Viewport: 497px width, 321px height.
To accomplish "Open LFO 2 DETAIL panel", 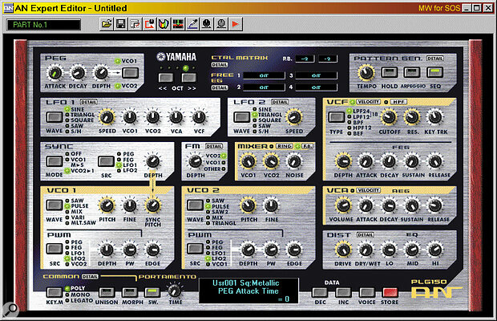I will [x=280, y=102].
